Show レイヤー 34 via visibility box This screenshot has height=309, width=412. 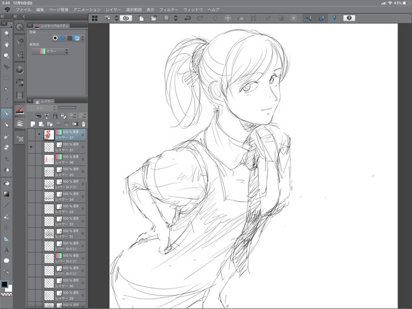click(32, 196)
